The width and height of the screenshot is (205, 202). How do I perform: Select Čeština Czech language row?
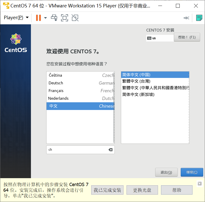80,75
